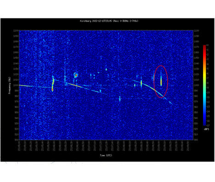Click the 900 tick on left frequency axis

[x=16, y=140]
